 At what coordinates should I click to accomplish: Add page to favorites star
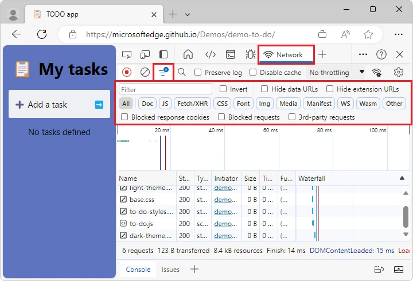pyautogui.click(x=368, y=34)
